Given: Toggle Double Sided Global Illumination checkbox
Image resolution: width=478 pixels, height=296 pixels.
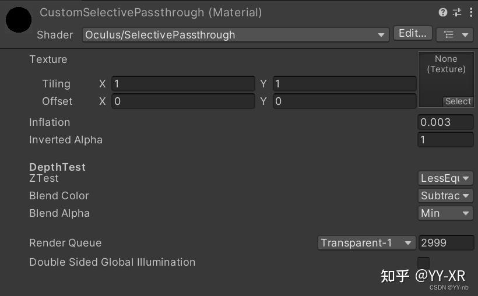Looking at the screenshot, I should [424, 263].
